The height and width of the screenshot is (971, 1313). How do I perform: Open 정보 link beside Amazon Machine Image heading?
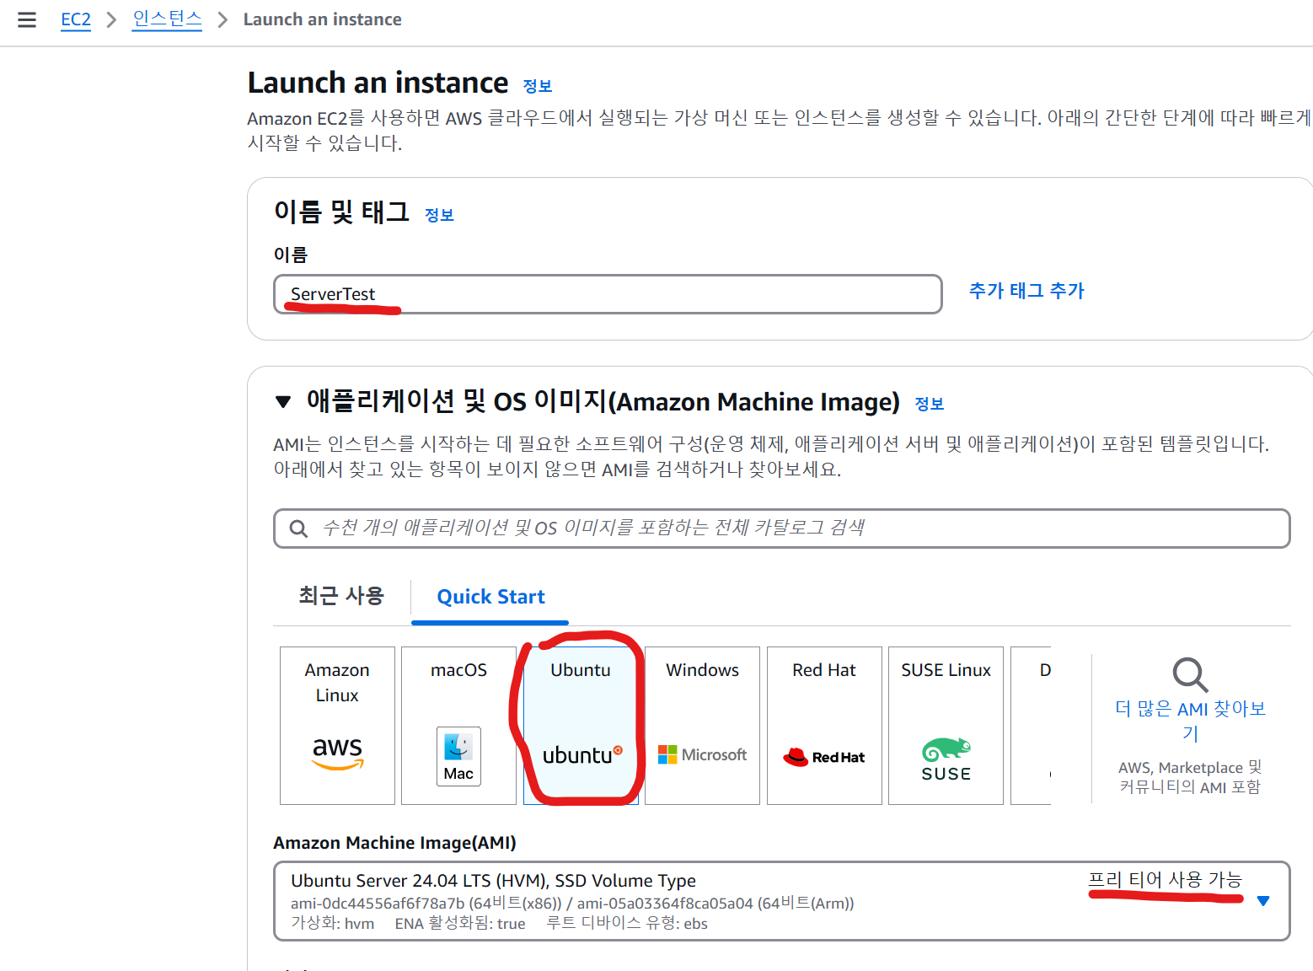coord(930,404)
